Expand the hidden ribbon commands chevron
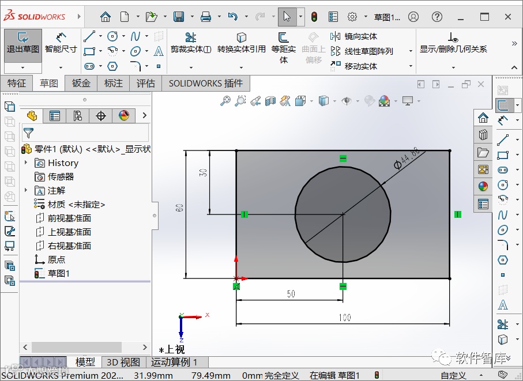The width and height of the screenshot is (523, 381). 514,43
